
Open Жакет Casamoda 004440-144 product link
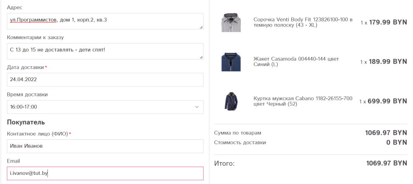click(x=296, y=62)
